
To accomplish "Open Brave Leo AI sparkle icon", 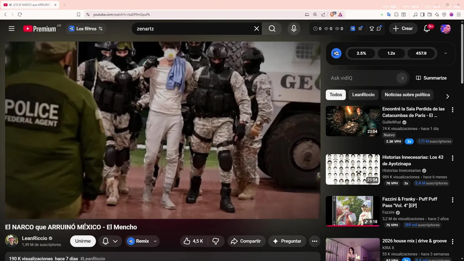I will point(437,14).
